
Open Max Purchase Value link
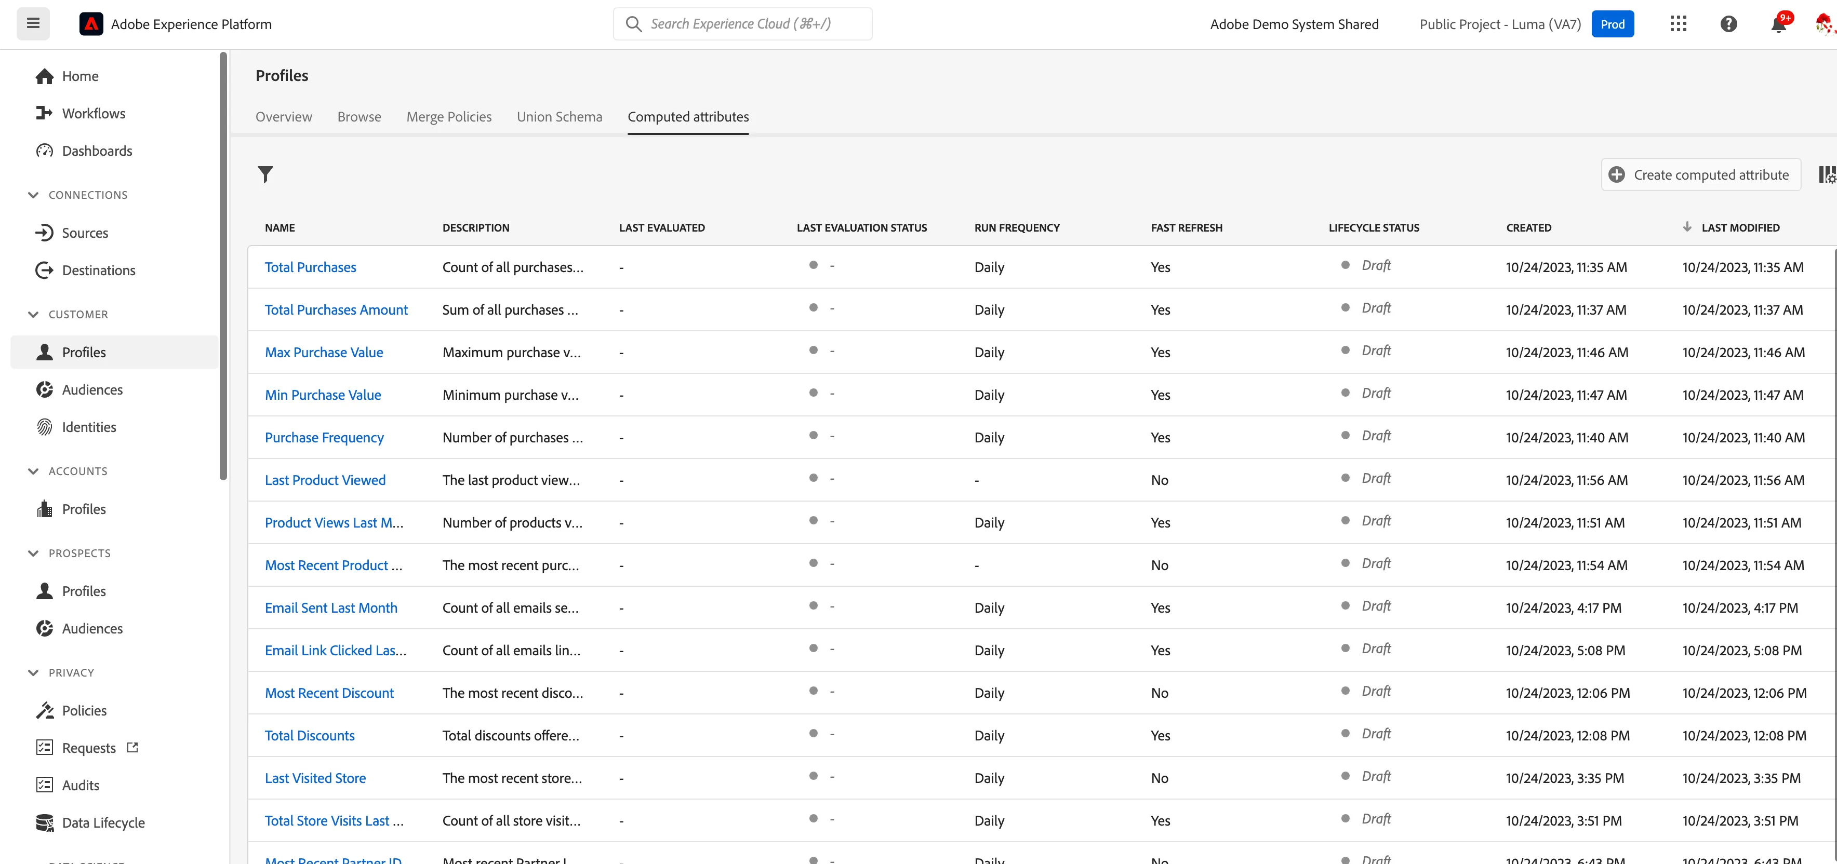[324, 352]
